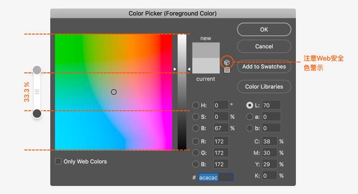This screenshot has width=358, height=194.
Task: Click the grip lines on the annotation slider
Action: [x=37, y=92]
